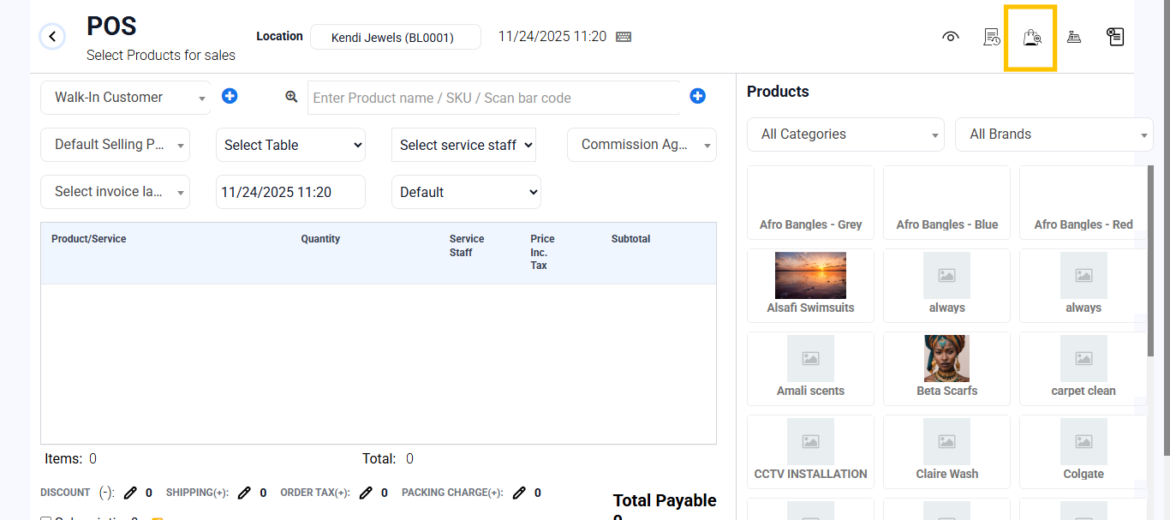Open the Walk-In Customer dropdown
The height and width of the screenshot is (520, 1170).
(x=126, y=98)
